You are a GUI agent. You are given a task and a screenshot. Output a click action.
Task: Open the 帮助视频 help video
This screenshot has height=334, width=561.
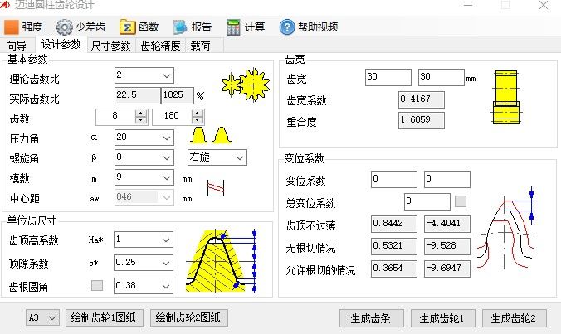pos(309,27)
